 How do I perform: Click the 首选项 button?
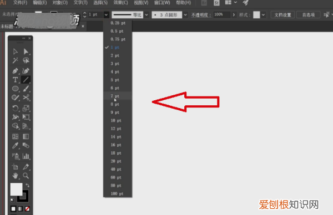[x=309, y=15]
